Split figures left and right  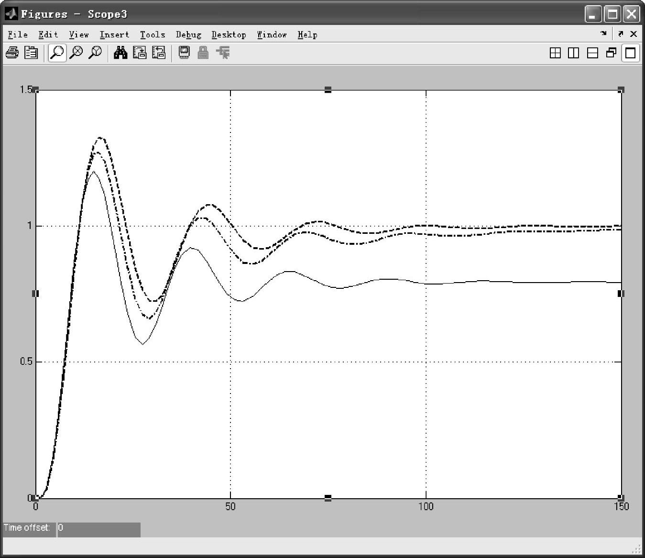[x=573, y=53]
